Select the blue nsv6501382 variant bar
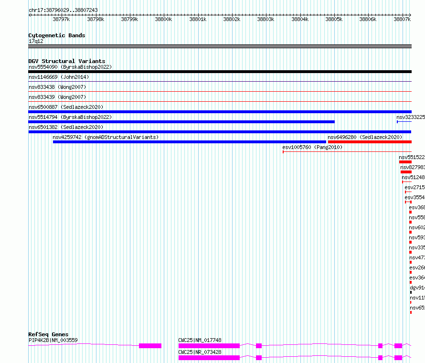 tap(220, 132)
